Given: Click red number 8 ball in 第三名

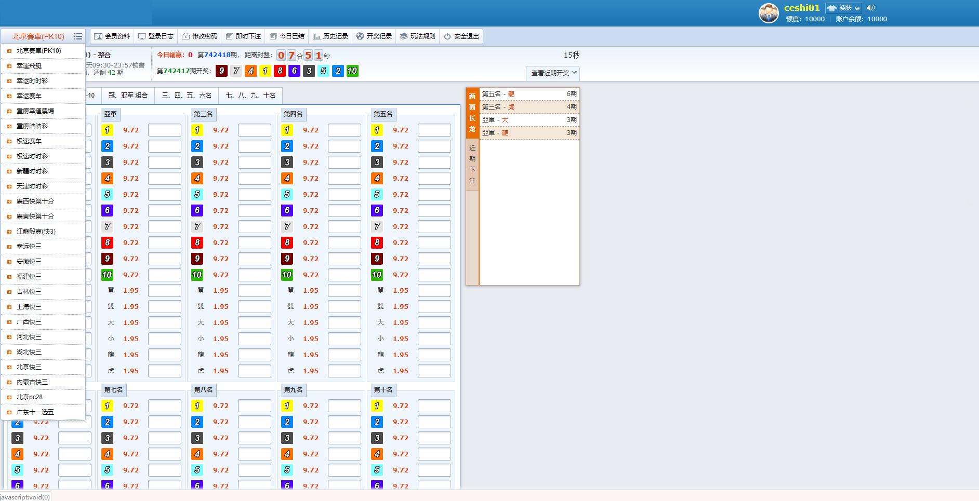Looking at the screenshot, I should tap(197, 242).
